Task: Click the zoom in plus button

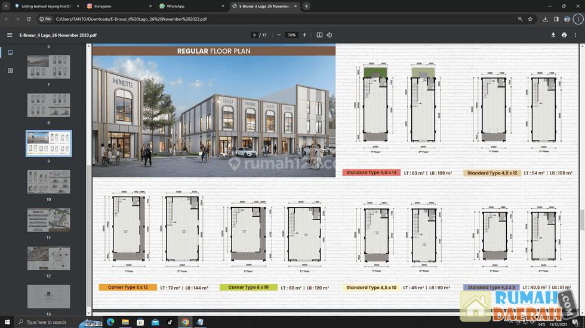Action: (304, 35)
